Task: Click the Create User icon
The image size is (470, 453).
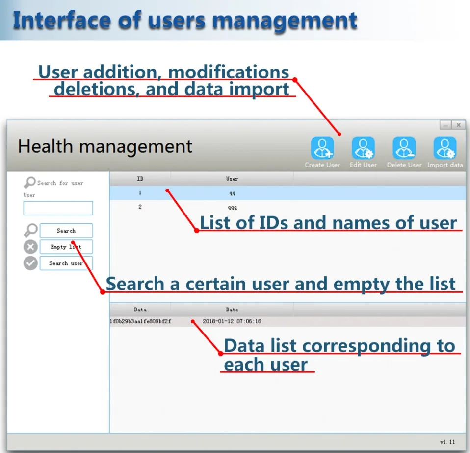Action: coord(322,148)
